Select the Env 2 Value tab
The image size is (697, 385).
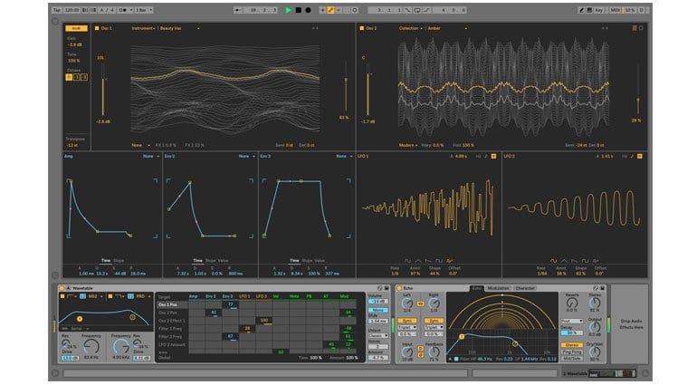coord(224,260)
